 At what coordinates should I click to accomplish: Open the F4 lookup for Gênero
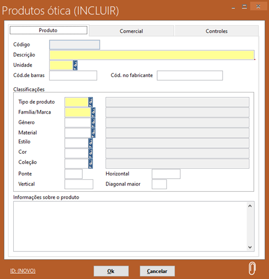coord(93,123)
